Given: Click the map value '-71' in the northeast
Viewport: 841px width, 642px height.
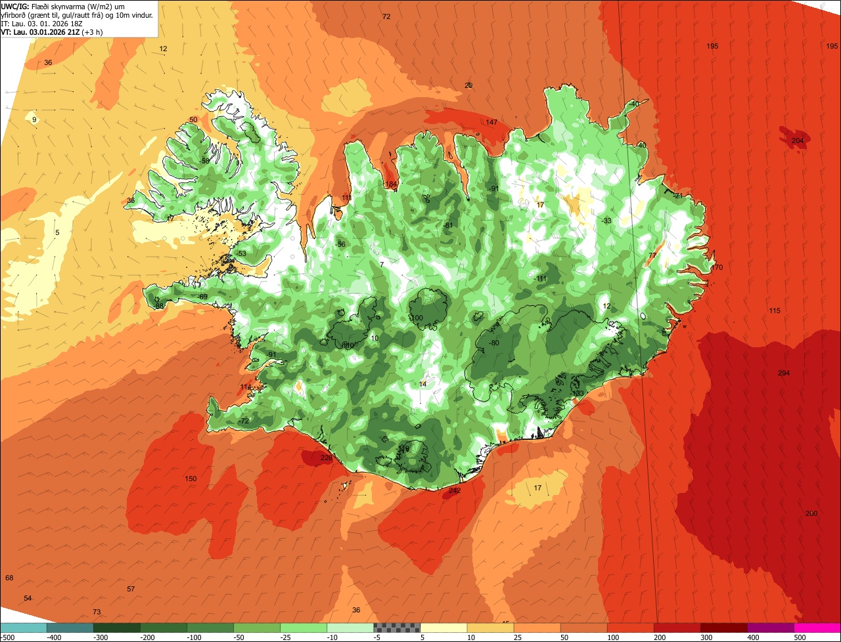Looking at the screenshot, I should click(677, 196).
